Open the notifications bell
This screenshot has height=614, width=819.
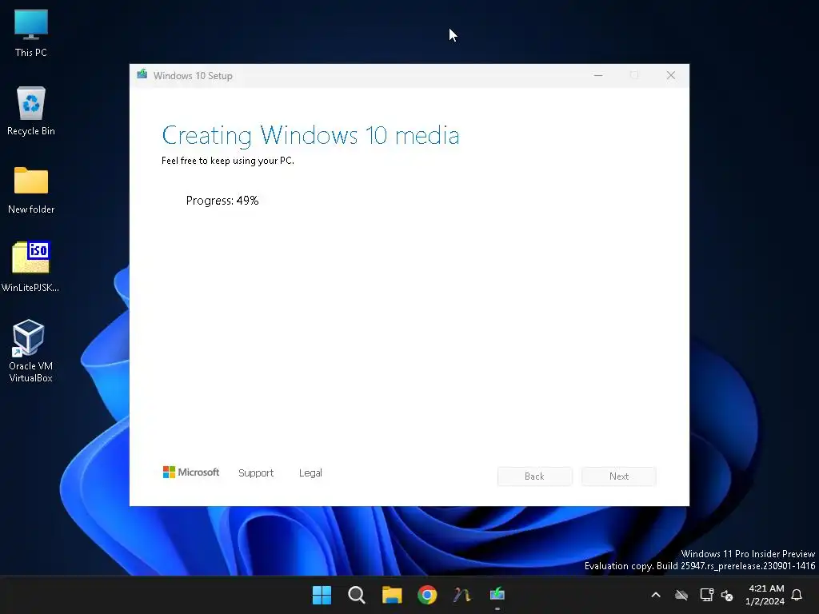coord(797,595)
